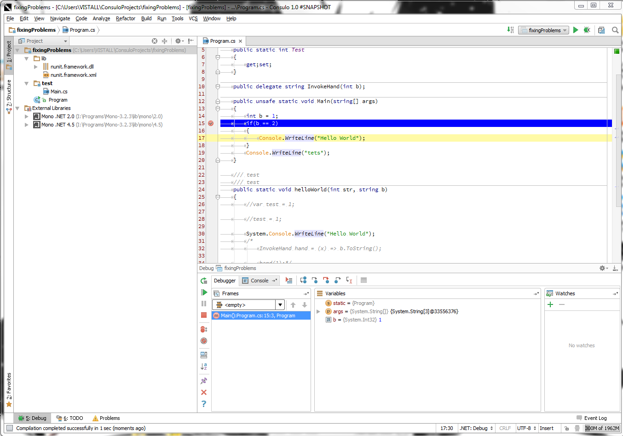Open the View Breakpoints icon
The height and width of the screenshot is (436, 623).
pos(204,329)
